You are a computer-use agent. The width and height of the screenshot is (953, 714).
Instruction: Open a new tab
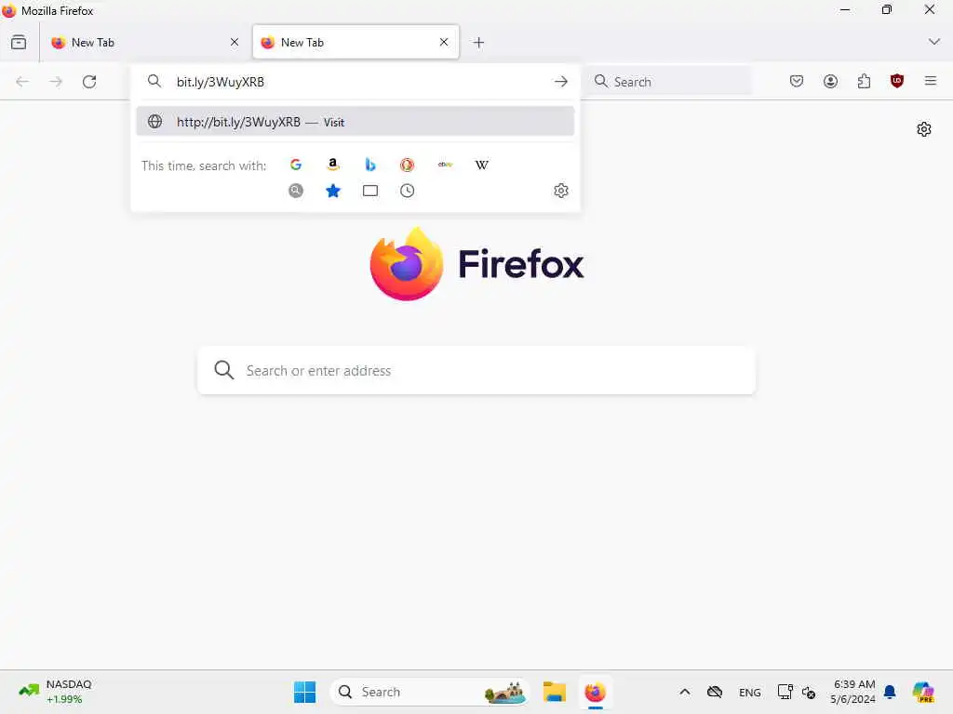tap(478, 43)
